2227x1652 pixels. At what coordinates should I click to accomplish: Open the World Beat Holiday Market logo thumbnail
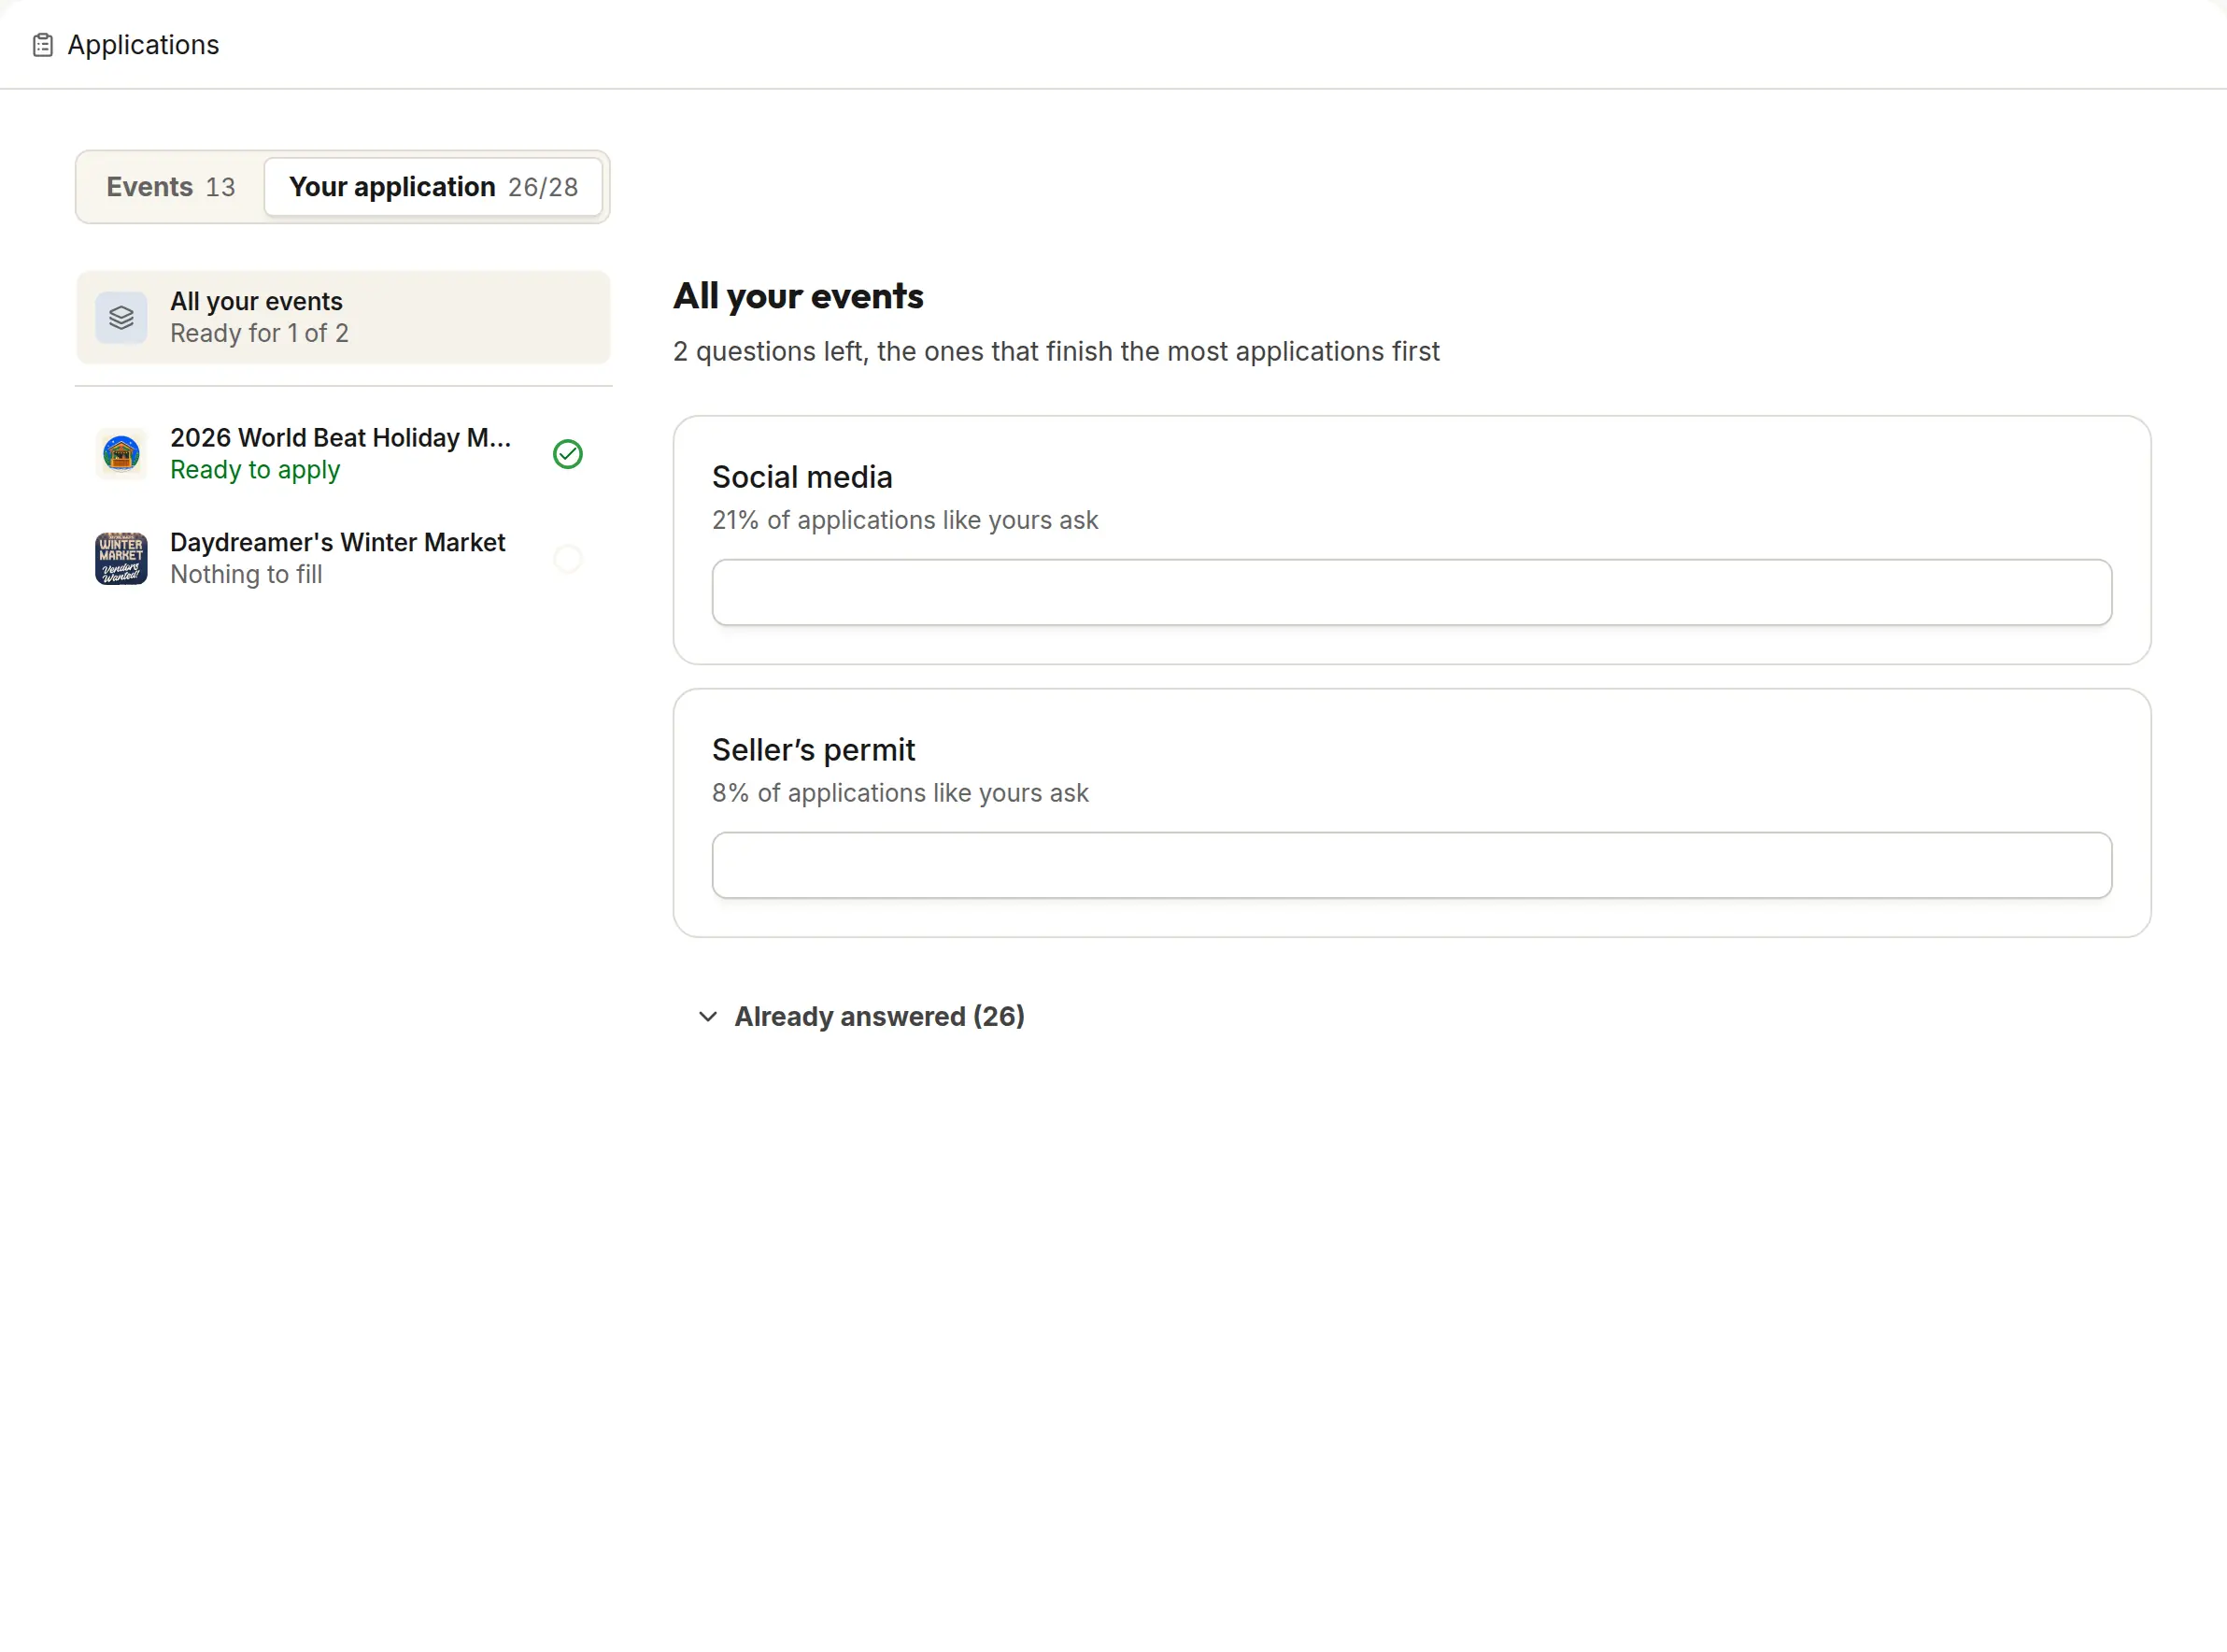(x=121, y=453)
